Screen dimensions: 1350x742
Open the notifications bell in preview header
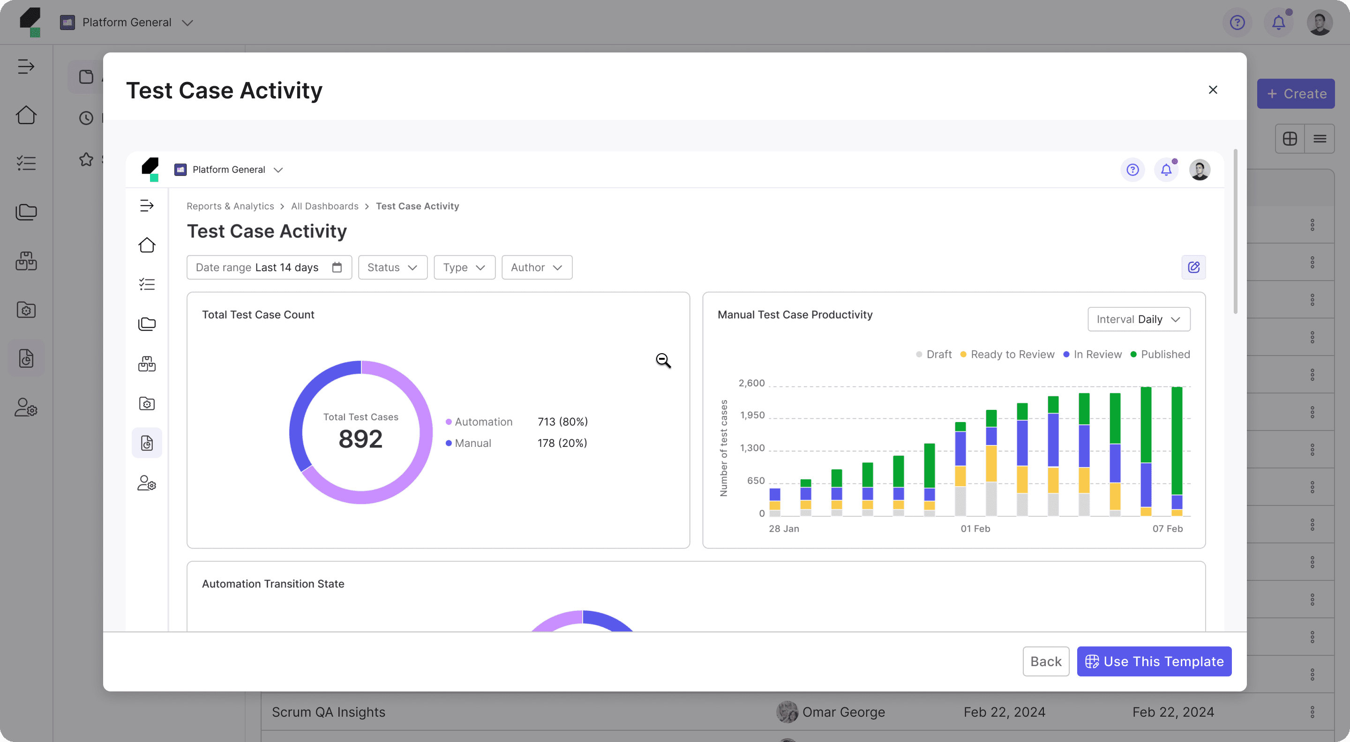[1166, 170]
